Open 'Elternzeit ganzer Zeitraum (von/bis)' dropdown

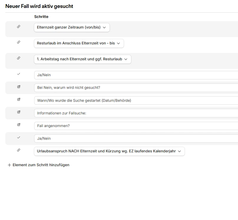[72, 27]
